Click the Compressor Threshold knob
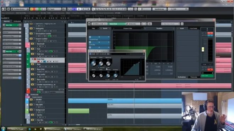The image size is (234, 131). [x=93, y=64]
